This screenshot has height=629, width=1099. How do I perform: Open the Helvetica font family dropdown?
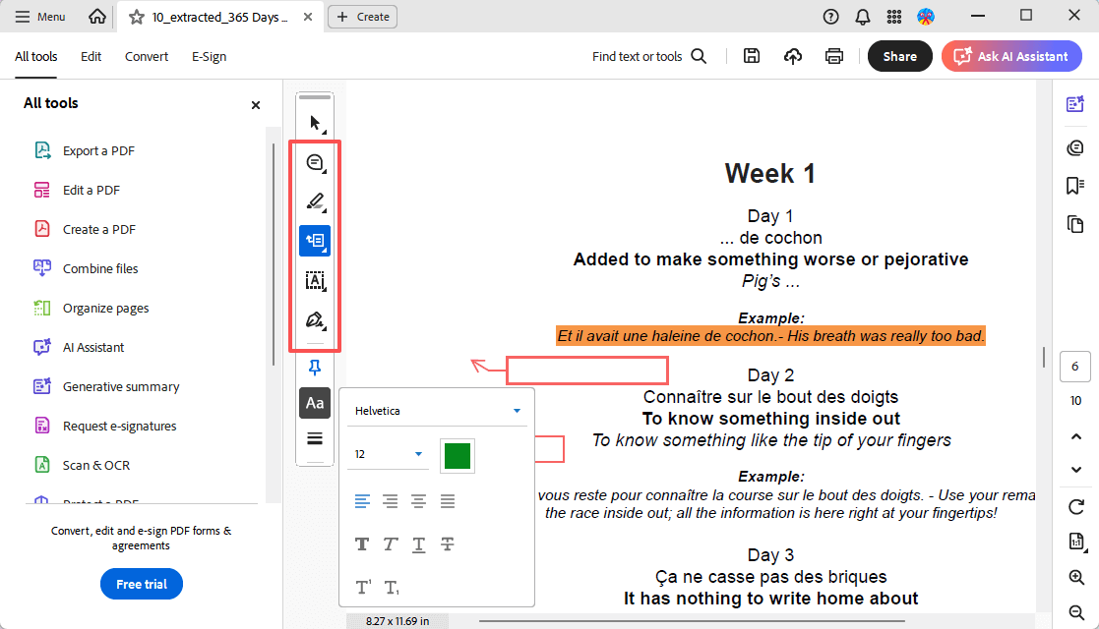(x=437, y=410)
